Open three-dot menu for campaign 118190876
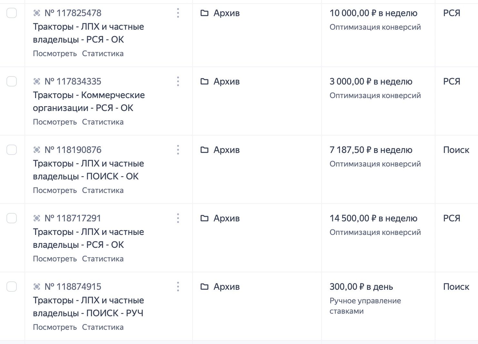This screenshot has height=344, width=478. [x=178, y=150]
